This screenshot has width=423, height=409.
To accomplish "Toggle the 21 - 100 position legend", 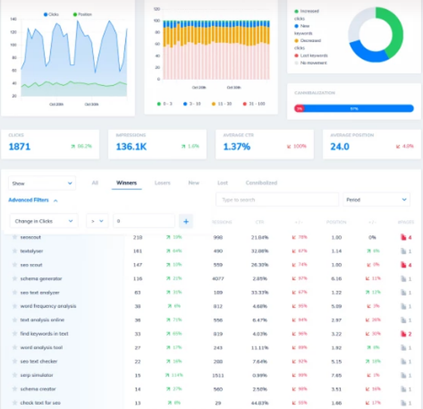I will (254, 104).
